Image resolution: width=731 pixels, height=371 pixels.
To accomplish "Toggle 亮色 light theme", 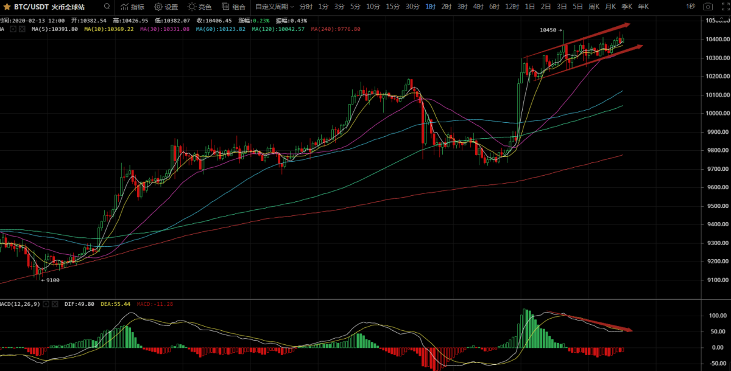I will [199, 7].
